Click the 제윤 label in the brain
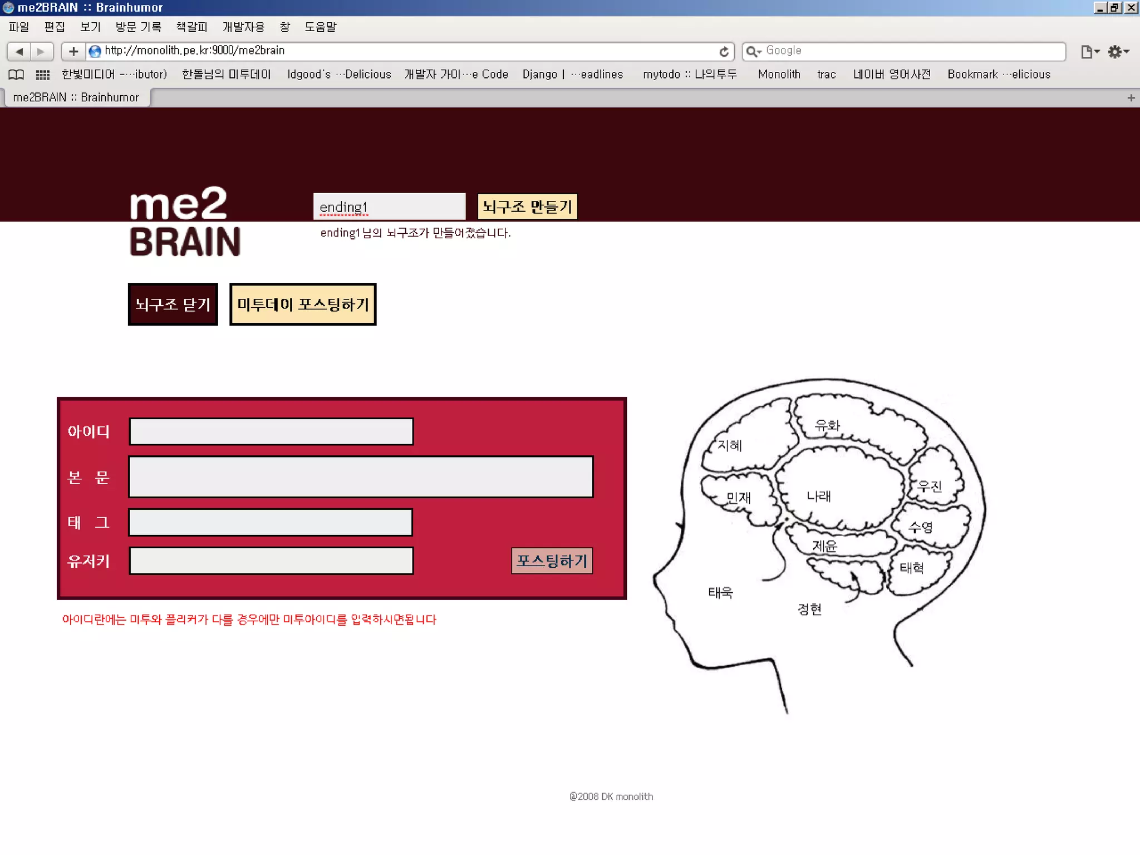This screenshot has width=1140, height=855. [824, 546]
